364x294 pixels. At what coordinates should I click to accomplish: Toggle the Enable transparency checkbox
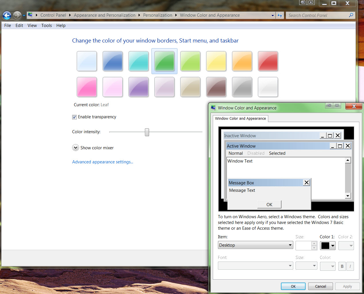coord(74,117)
